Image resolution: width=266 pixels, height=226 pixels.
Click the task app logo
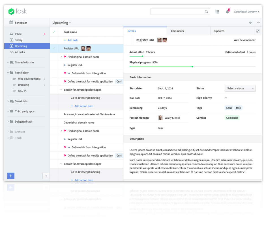point(18,12)
